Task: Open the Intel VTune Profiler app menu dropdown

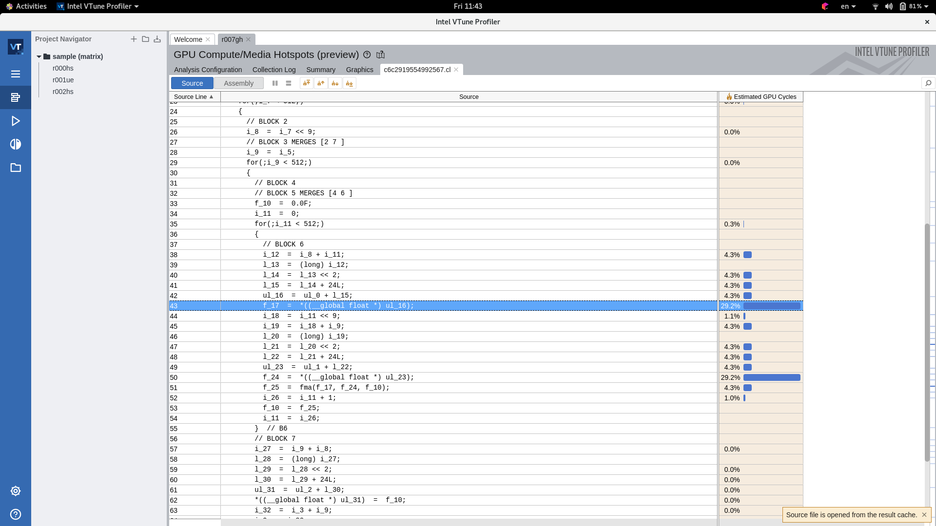Action: [x=98, y=6]
